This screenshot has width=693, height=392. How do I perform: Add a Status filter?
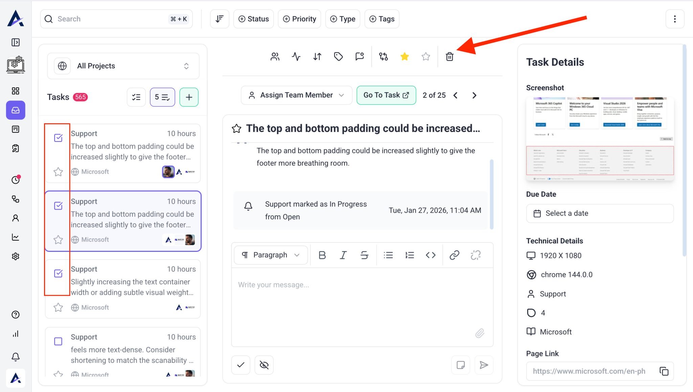(253, 19)
